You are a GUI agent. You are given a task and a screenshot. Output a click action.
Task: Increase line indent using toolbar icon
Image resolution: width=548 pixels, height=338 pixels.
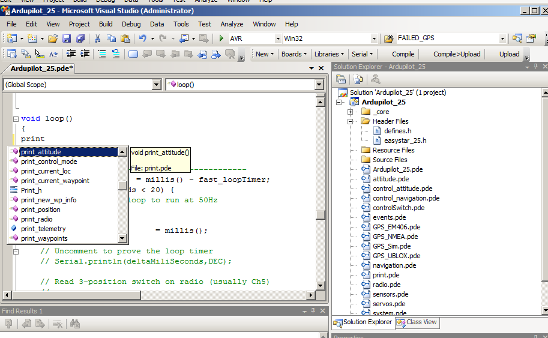tap(85, 54)
